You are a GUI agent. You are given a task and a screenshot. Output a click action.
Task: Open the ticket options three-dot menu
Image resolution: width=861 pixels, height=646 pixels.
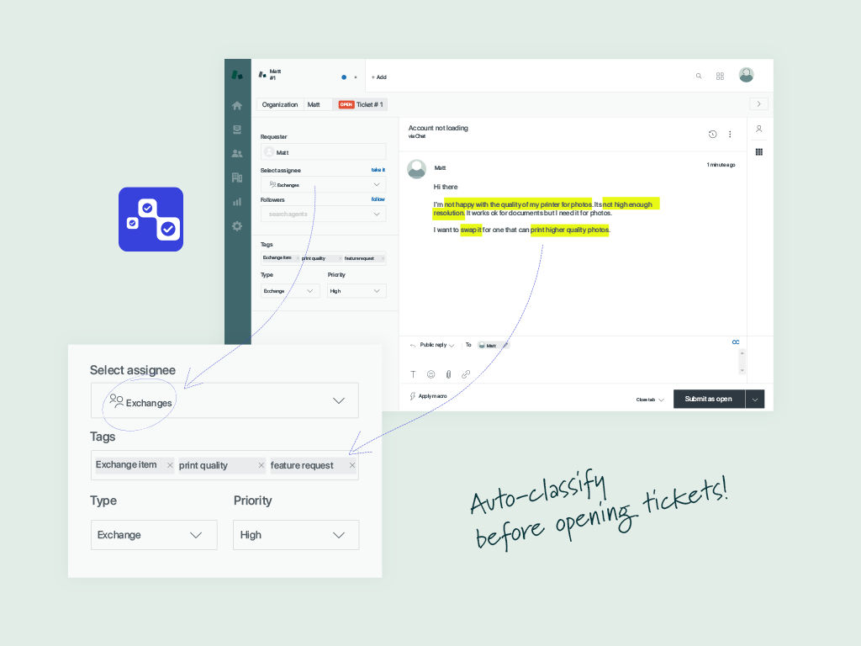(x=730, y=134)
